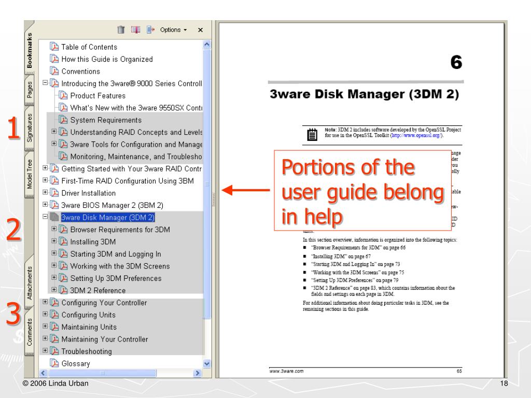Select the System Requirements bookmark
This screenshot has width=531, height=398.
point(106,120)
